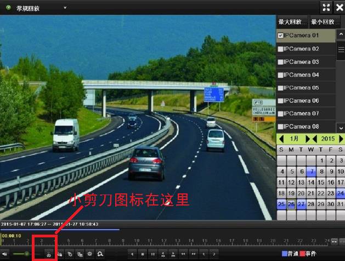Click the scissors video clip icon

tap(49, 254)
